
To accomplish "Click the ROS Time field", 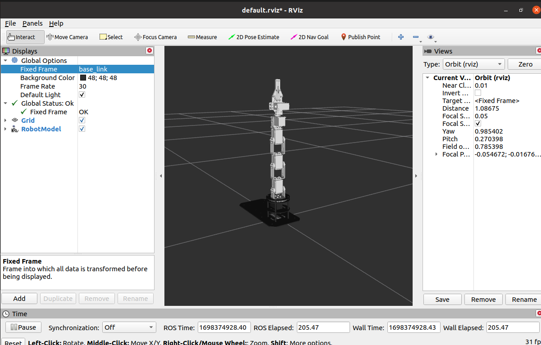I will tap(224, 327).
